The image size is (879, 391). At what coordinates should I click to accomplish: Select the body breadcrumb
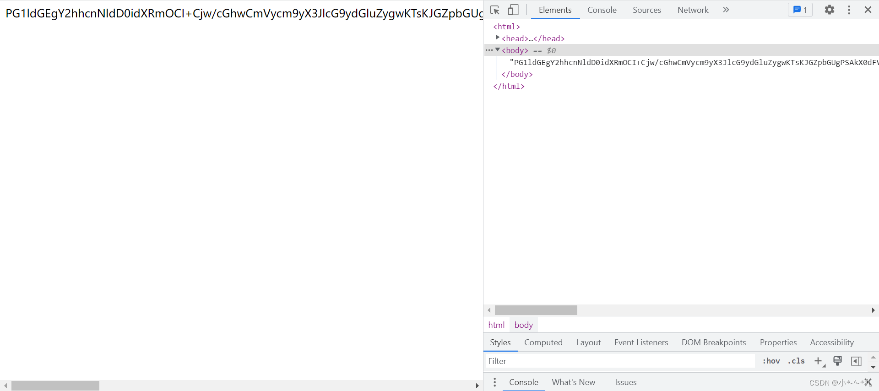523,325
